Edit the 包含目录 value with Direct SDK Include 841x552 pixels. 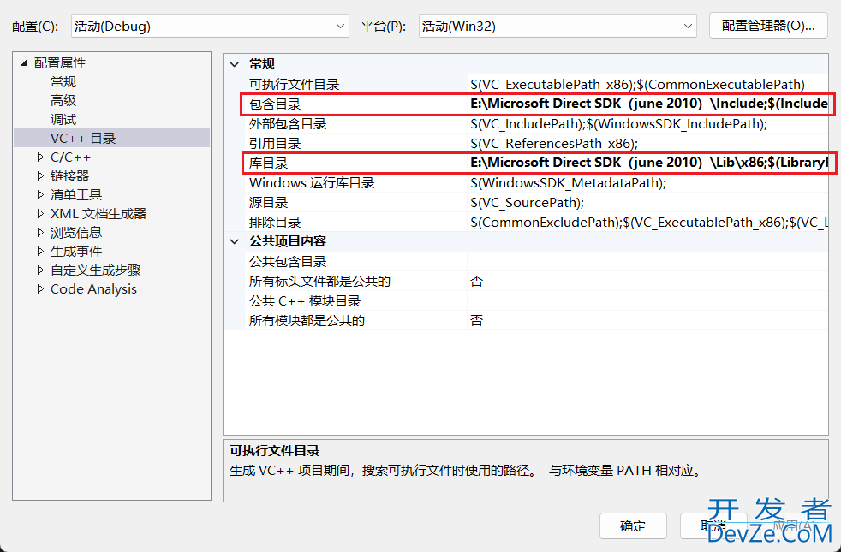coord(648,104)
